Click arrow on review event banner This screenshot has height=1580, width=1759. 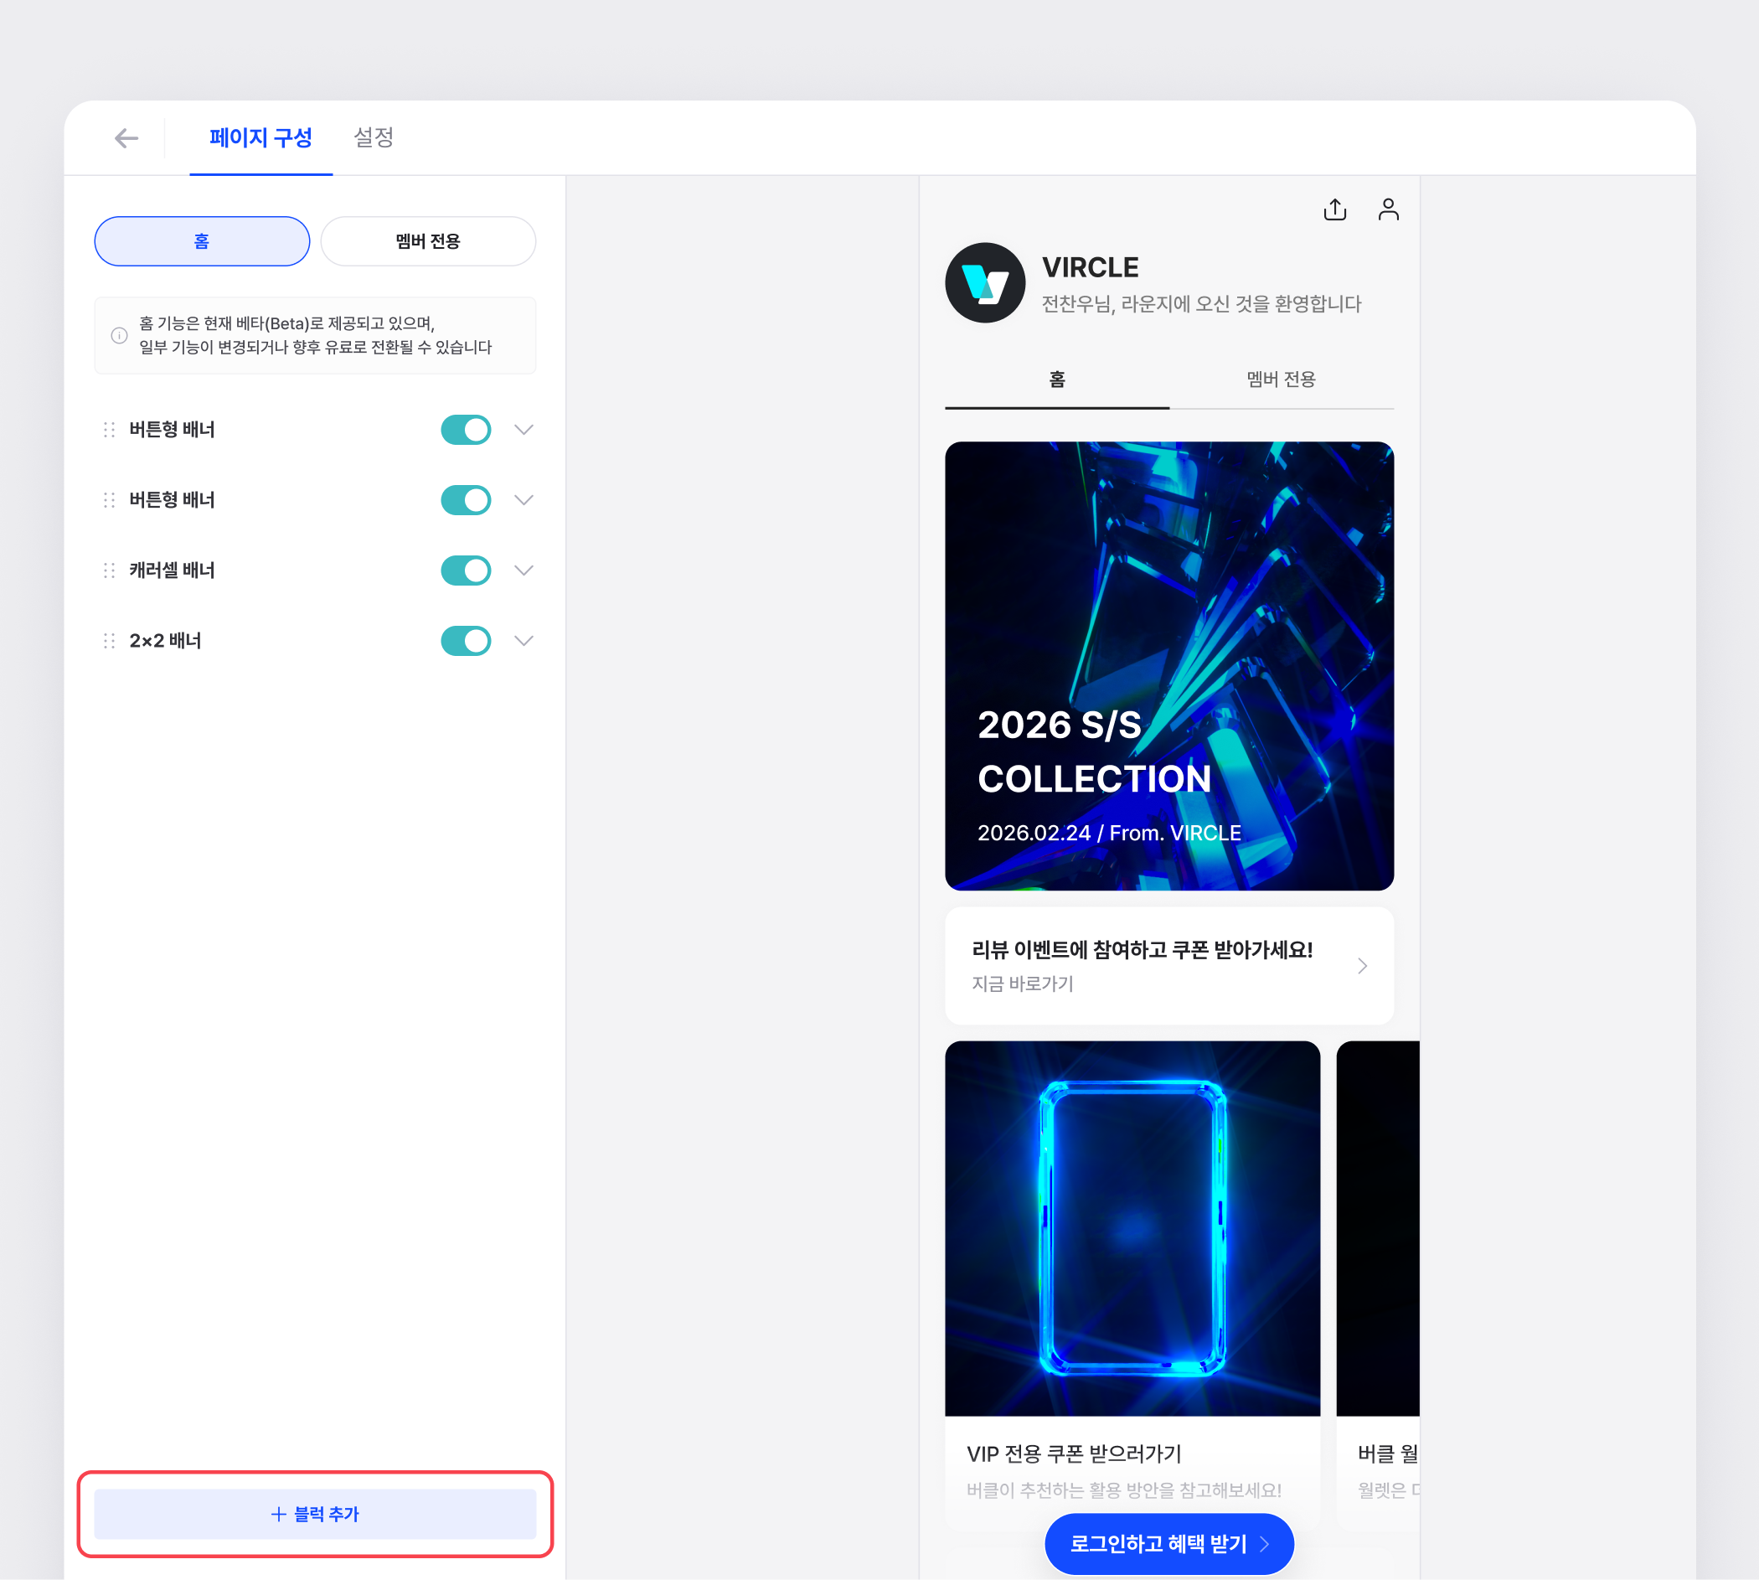[1362, 966]
